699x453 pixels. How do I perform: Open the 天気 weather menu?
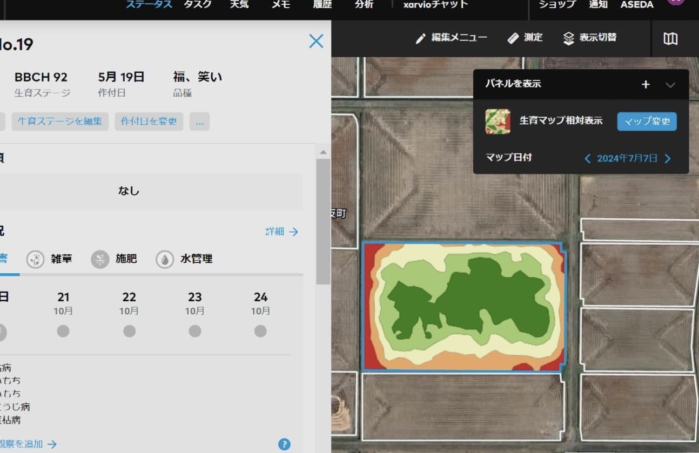tap(239, 5)
